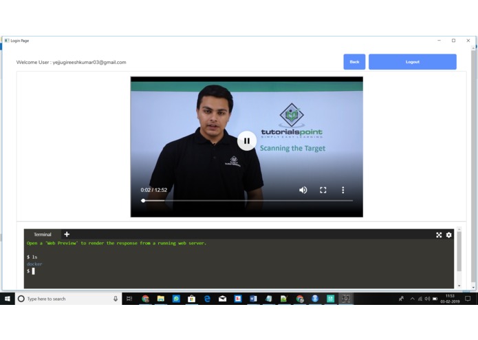
Task: Mute the video using the speaker icon
Action: click(303, 190)
